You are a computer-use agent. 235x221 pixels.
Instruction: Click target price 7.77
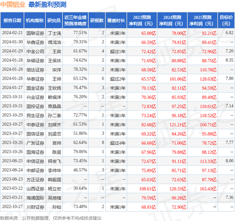(x=229, y=142)
